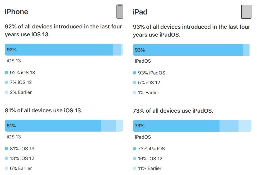
Task: Click the dot next to "16% iOS 12"
Action: [x=134, y=159]
